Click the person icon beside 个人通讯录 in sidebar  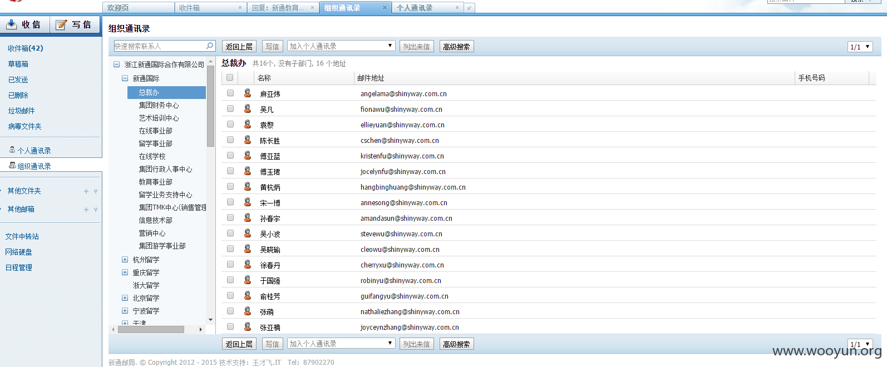point(12,150)
